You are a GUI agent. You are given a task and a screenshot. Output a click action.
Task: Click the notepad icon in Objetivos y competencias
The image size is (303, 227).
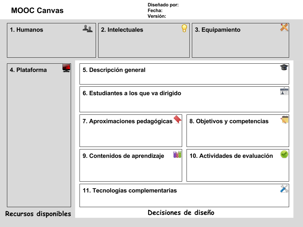click(x=284, y=119)
